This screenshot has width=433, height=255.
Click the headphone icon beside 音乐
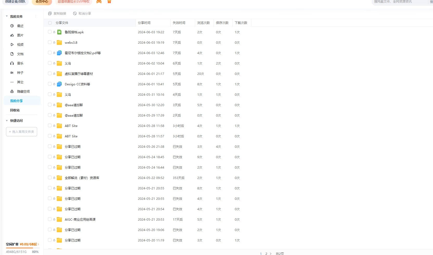click(x=12, y=63)
